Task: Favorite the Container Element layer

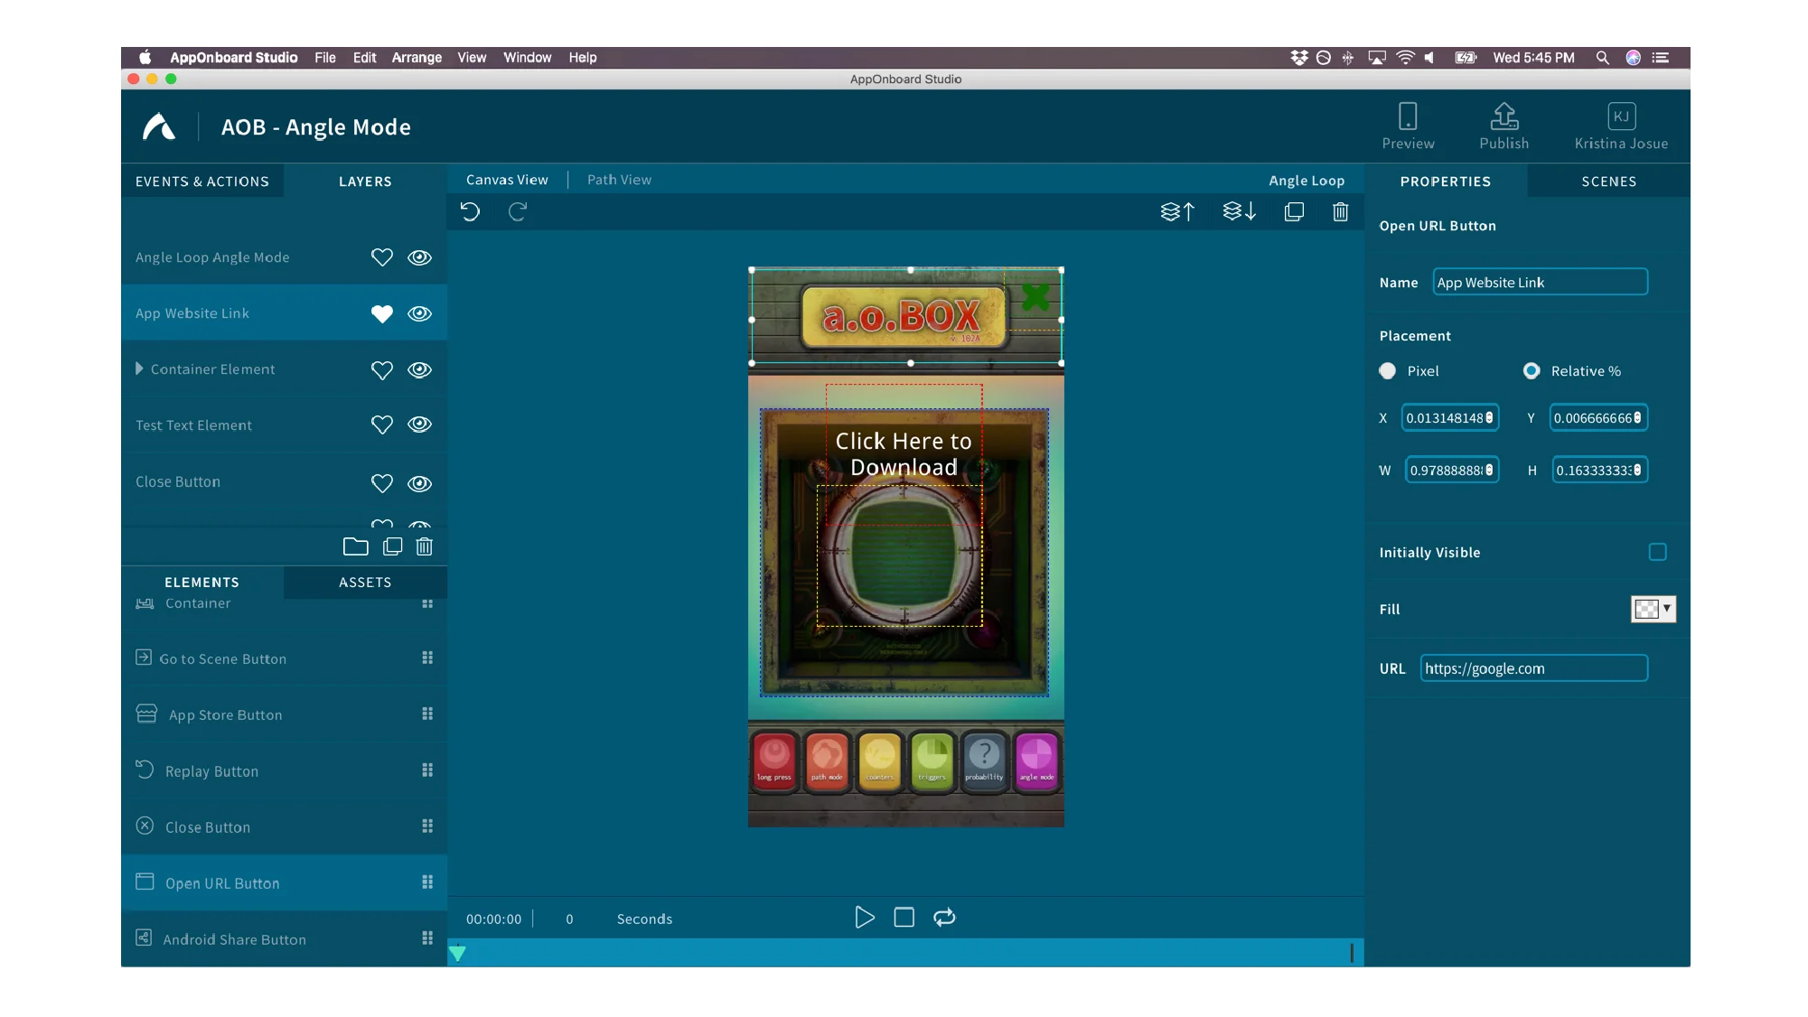Action: (x=382, y=370)
